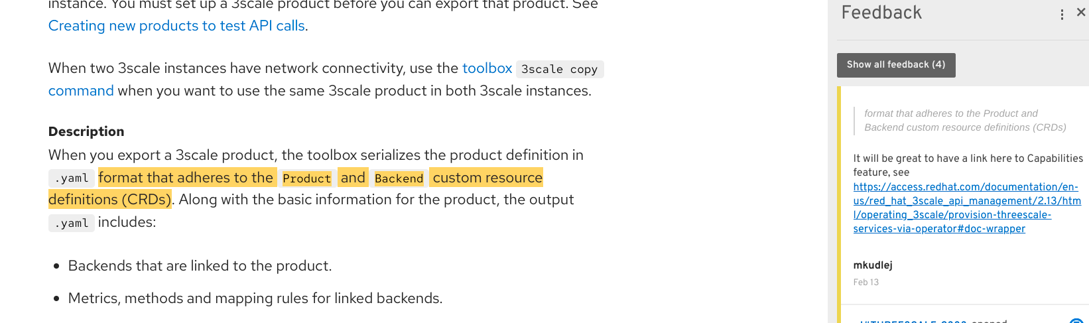Click the highlighted 'custom resource' text
This screenshot has height=323, width=1089.
click(x=487, y=178)
